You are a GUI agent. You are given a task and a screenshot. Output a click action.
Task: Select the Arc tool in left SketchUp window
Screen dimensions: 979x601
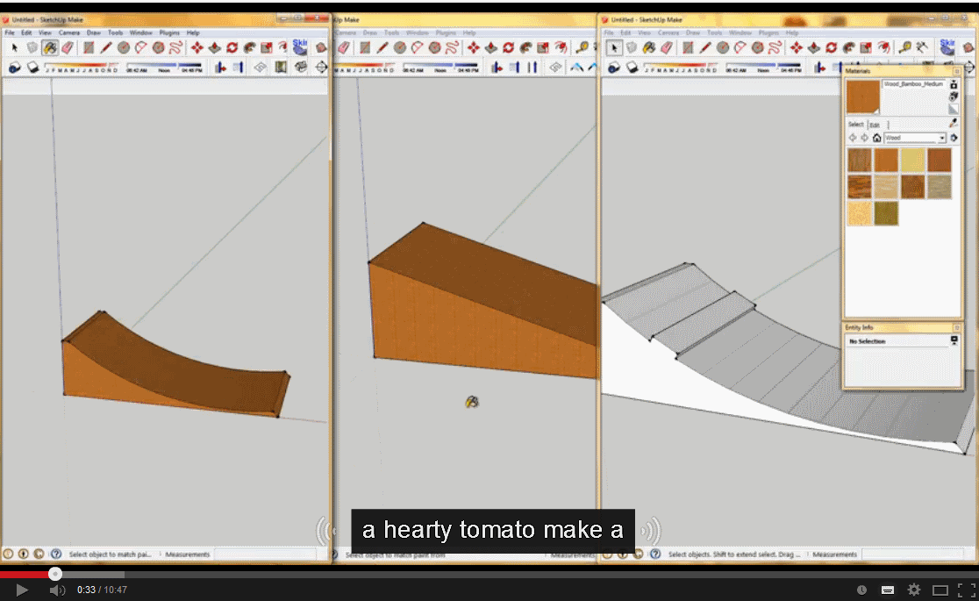141,47
